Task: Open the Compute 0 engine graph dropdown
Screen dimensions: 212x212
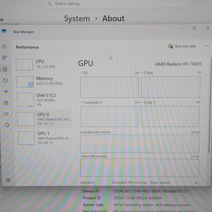Action: 81,102
